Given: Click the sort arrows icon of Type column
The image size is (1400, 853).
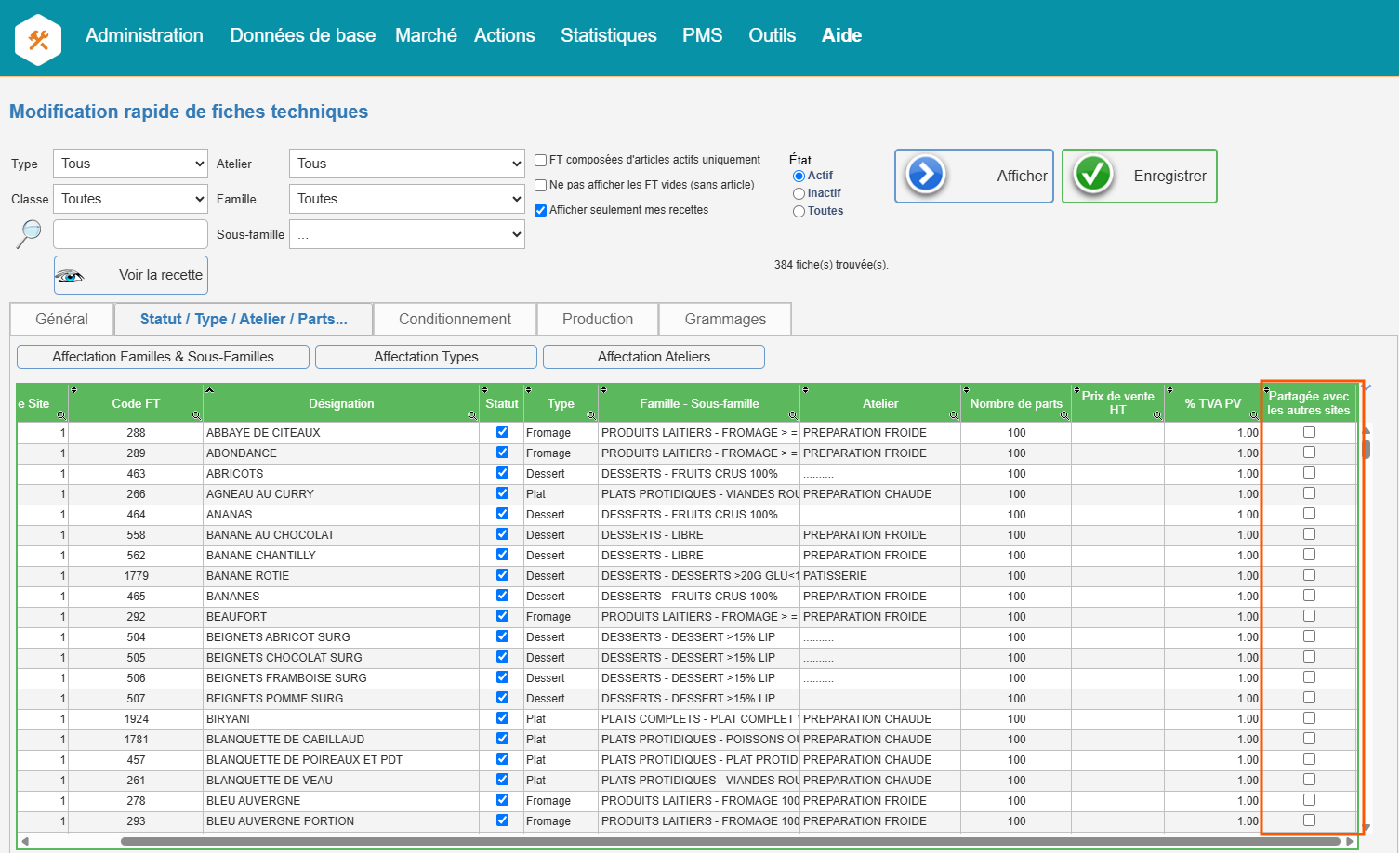Looking at the screenshot, I should [528, 390].
